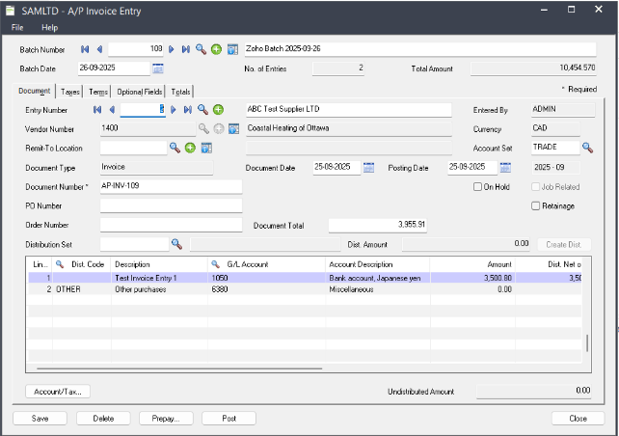Create a new batch with green plus

pyautogui.click(x=216, y=48)
